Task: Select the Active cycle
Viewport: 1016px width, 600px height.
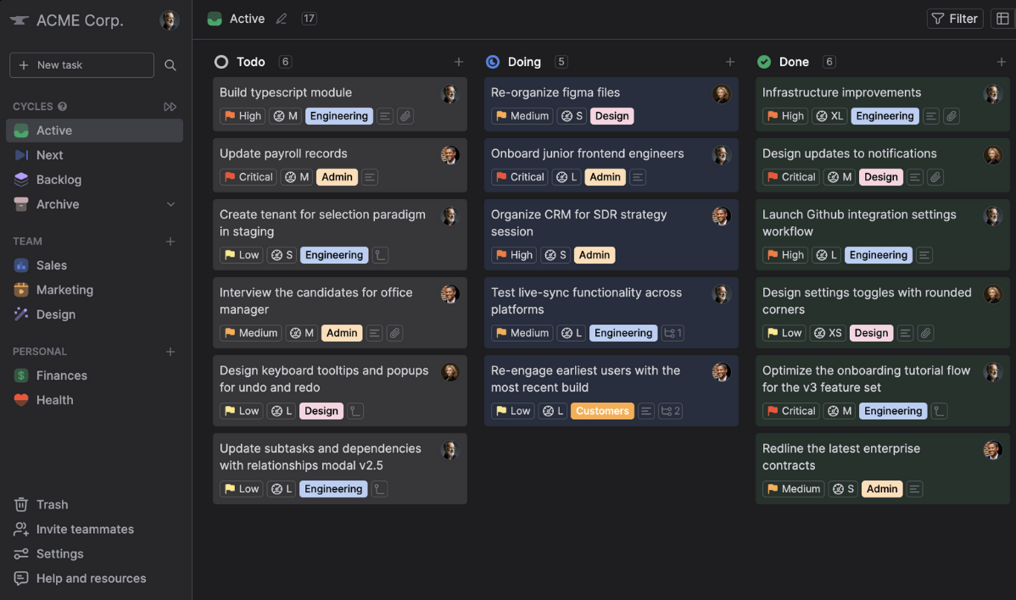Action: pyautogui.click(x=95, y=131)
